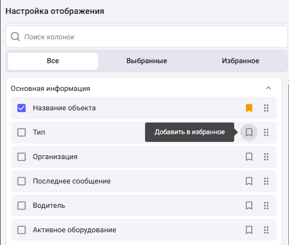Bookmark the Организация column
289x245 pixels.
coord(249,157)
